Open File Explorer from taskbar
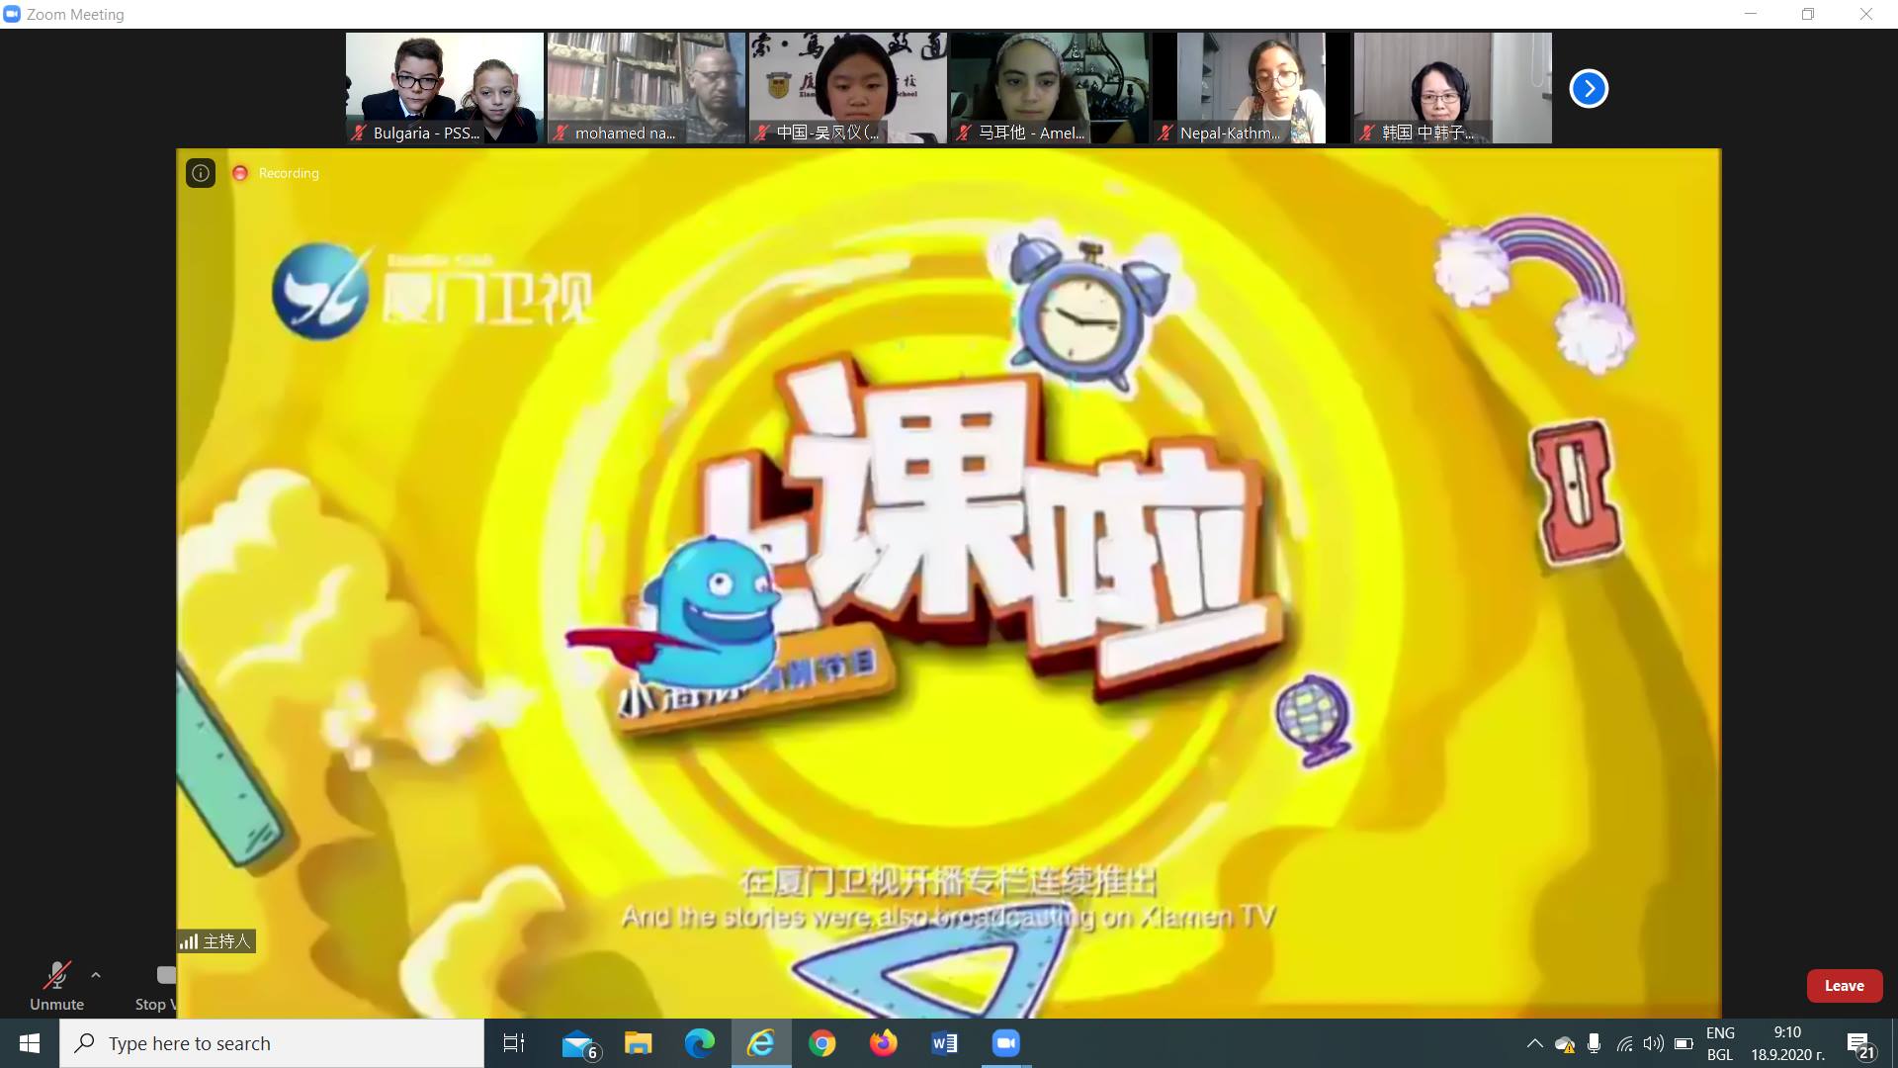Image resolution: width=1898 pixels, height=1068 pixels. 639,1043
